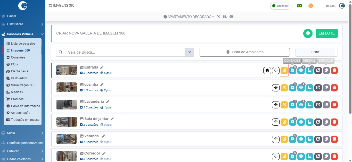
Task: Click the Sala de Busca search field
Action: pyautogui.click(x=125, y=52)
